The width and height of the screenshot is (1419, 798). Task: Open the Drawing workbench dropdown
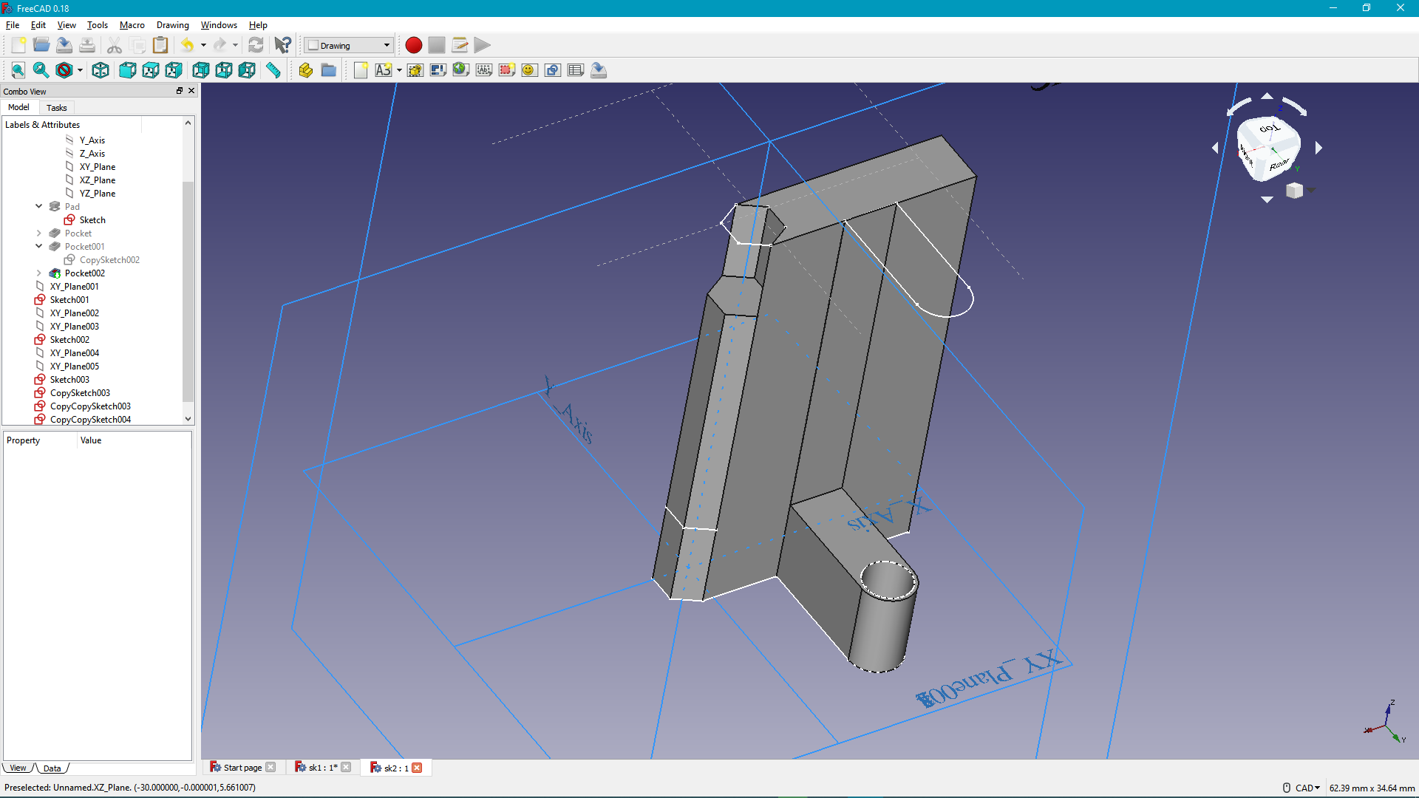(349, 45)
